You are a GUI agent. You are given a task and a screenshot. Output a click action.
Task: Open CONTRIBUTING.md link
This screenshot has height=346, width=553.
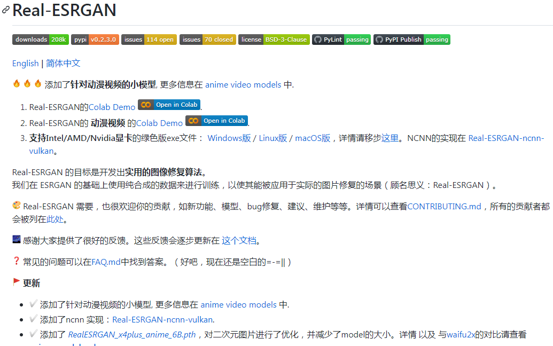coord(445,207)
